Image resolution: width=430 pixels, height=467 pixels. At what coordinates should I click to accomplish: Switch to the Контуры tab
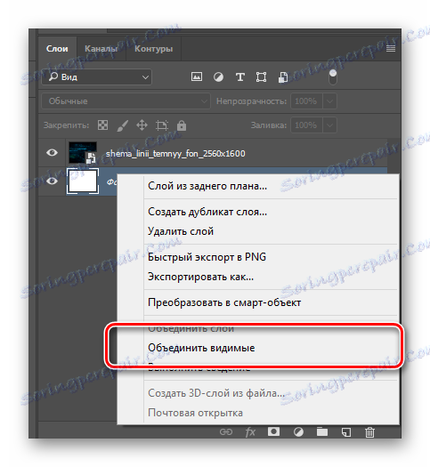click(x=153, y=49)
